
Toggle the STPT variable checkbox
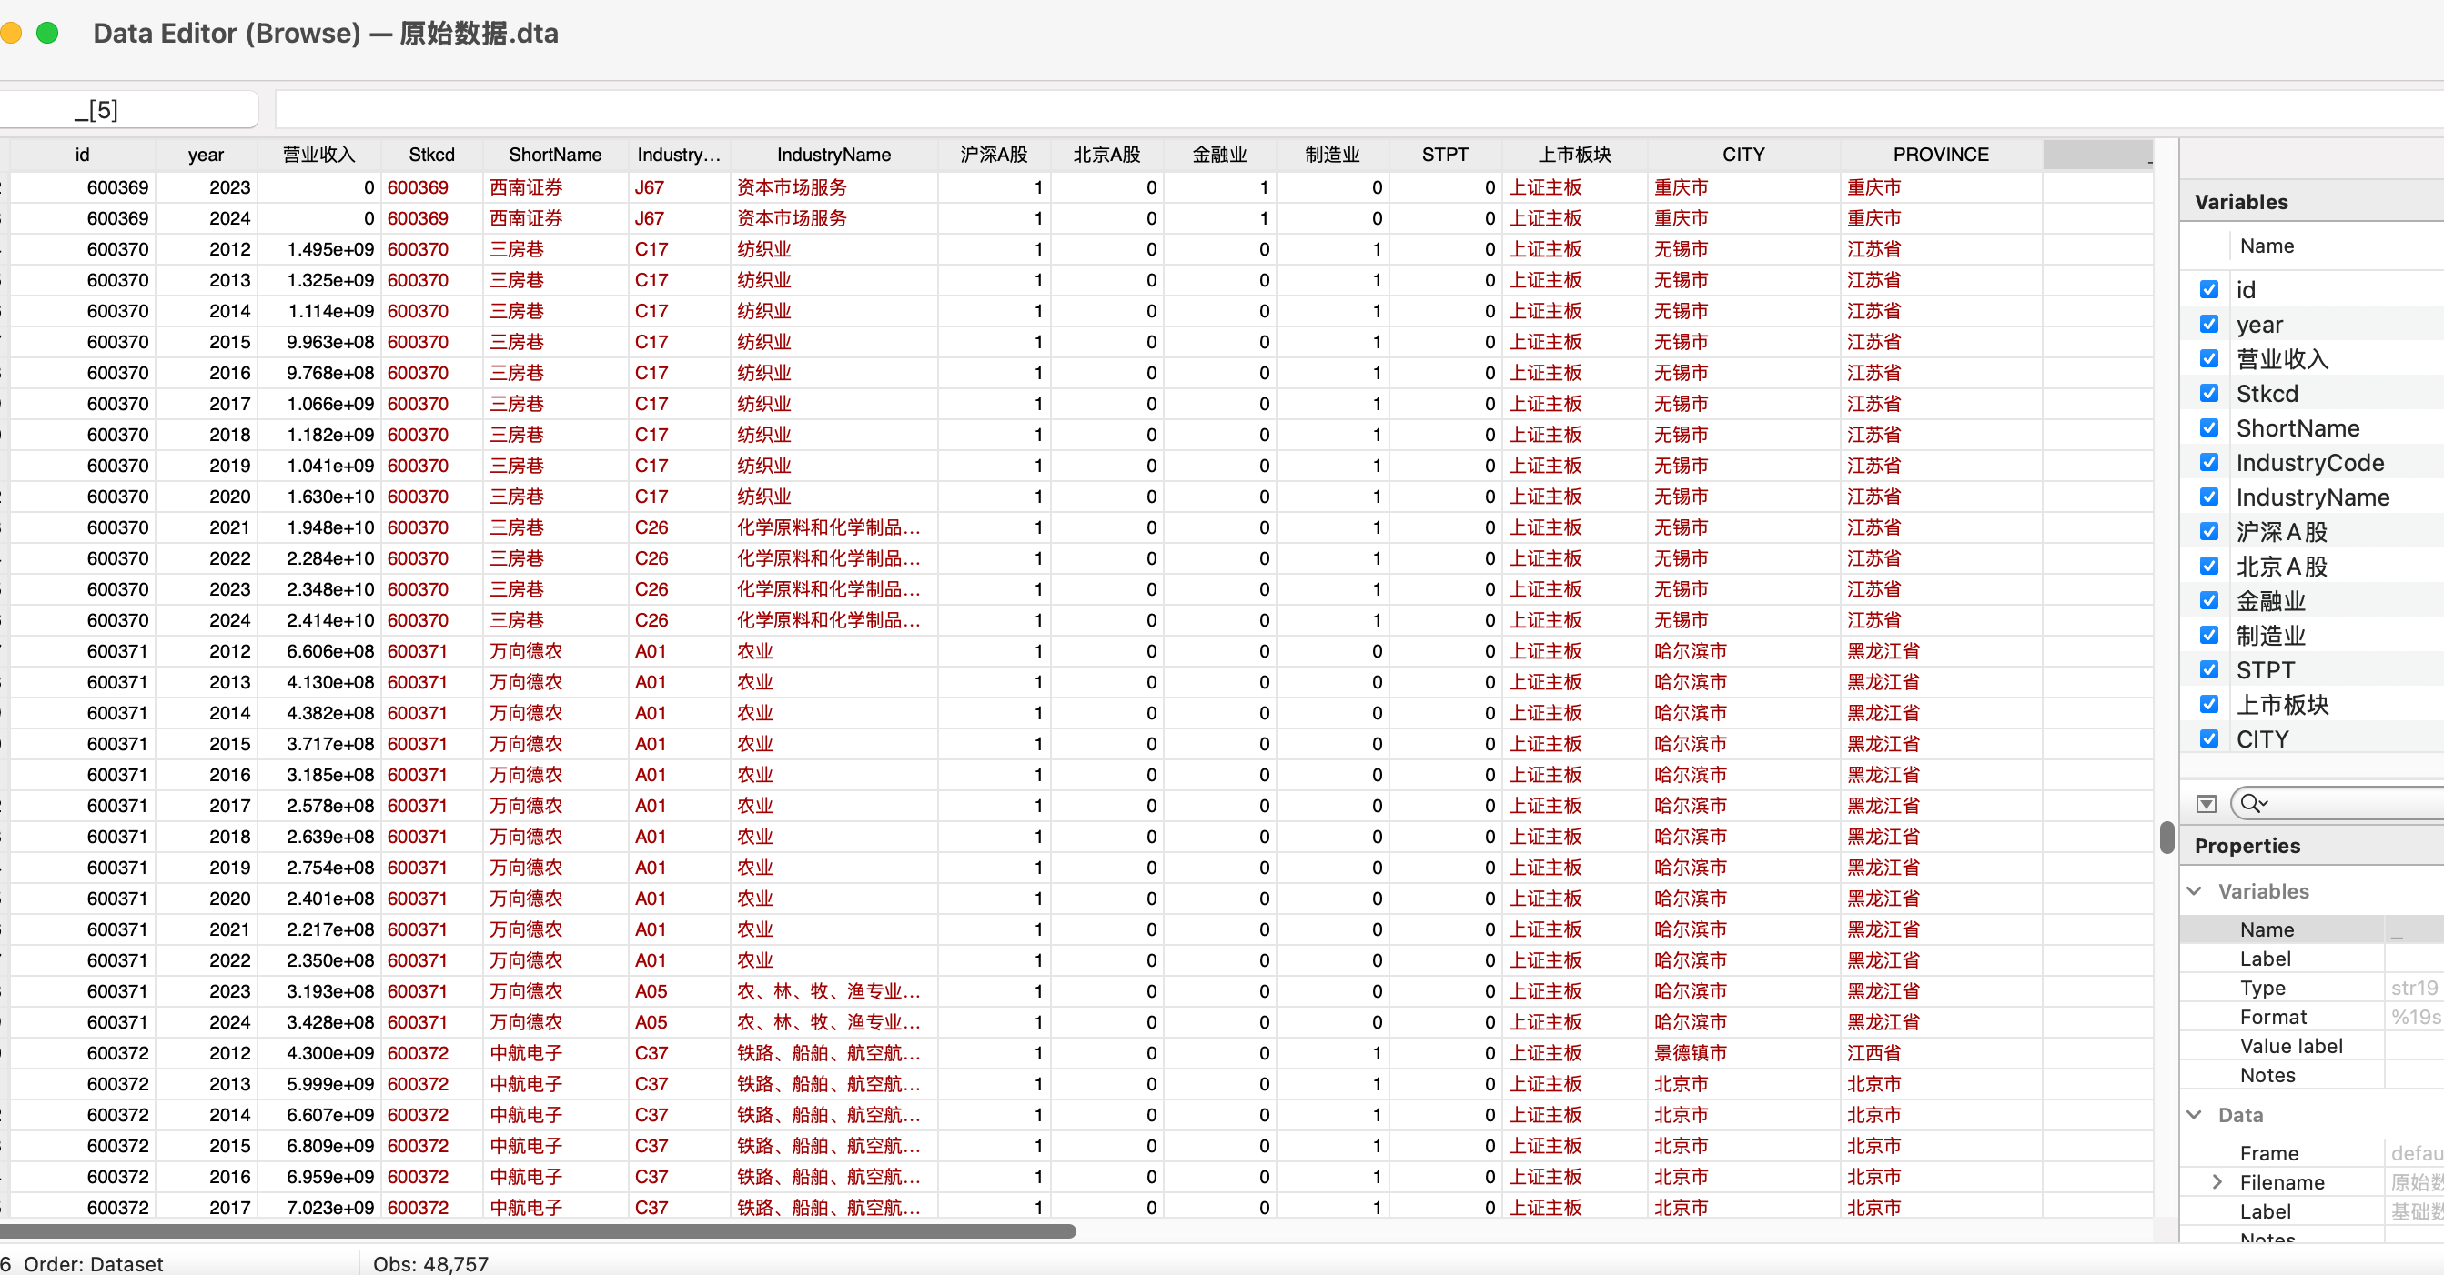(2208, 670)
